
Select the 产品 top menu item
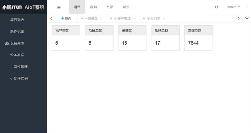110,7
